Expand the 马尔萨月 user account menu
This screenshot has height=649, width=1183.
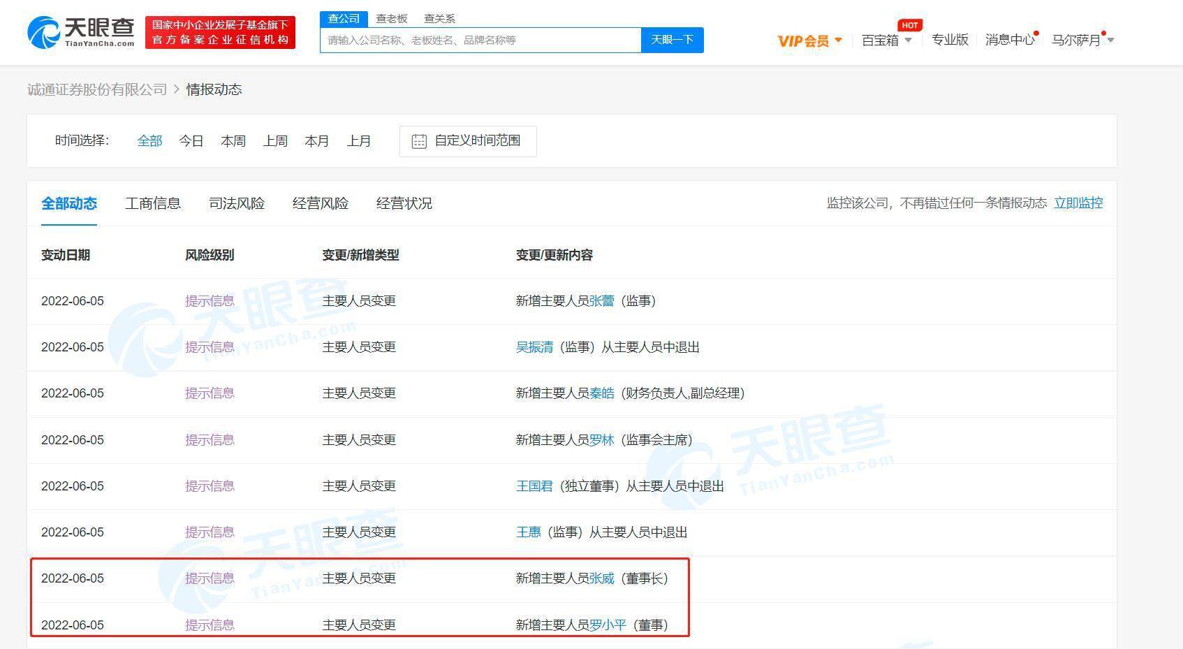(1082, 41)
